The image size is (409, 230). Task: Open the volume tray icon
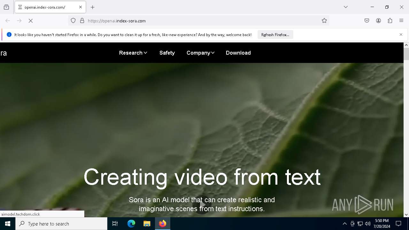[x=368, y=224]
